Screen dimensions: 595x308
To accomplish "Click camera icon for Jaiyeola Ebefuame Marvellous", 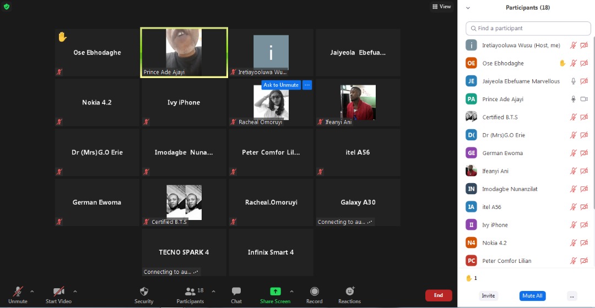I will point(584,81).
